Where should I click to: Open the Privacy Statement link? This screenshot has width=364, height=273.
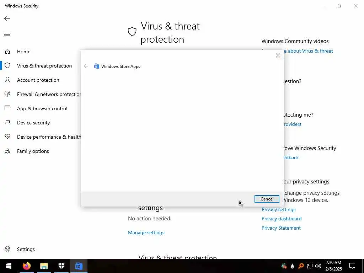tap(281, 228)
